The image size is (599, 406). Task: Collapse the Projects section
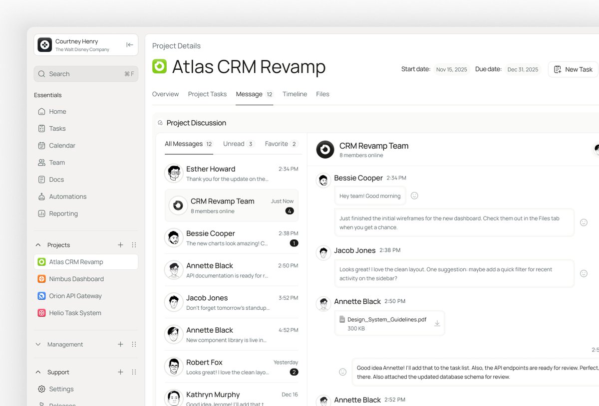click(38, 245)
